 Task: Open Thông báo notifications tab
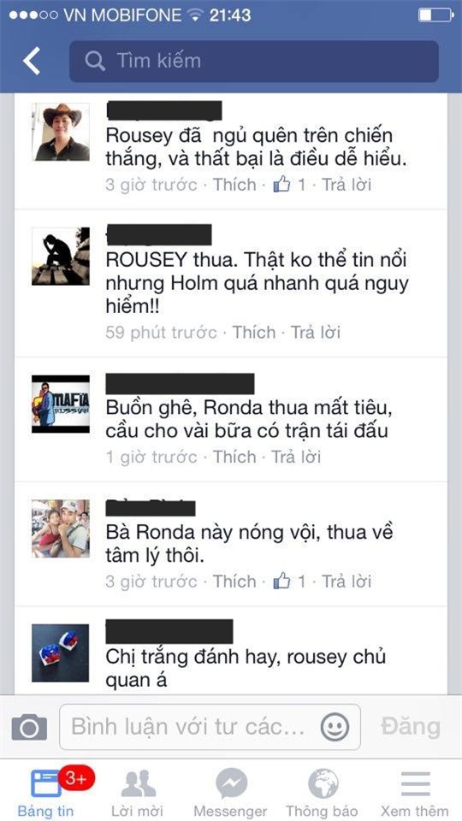(x=323, y=793)
